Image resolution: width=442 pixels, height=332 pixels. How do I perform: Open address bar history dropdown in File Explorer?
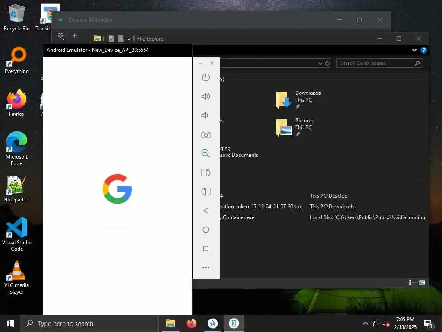[320, 64]
